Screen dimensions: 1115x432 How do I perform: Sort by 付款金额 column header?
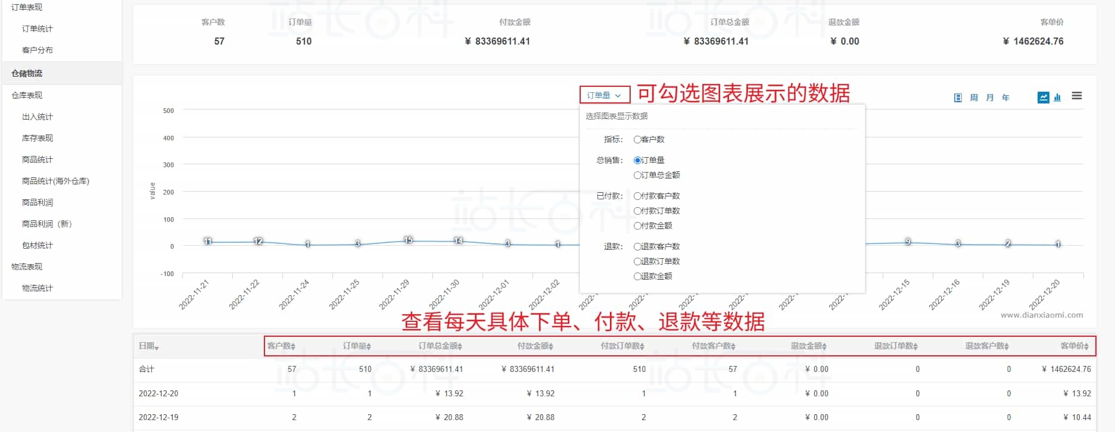(535, 346)
